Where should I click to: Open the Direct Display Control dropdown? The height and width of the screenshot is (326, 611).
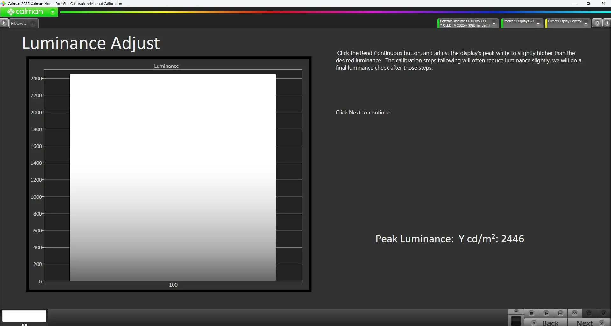click(x=586, y=24)
